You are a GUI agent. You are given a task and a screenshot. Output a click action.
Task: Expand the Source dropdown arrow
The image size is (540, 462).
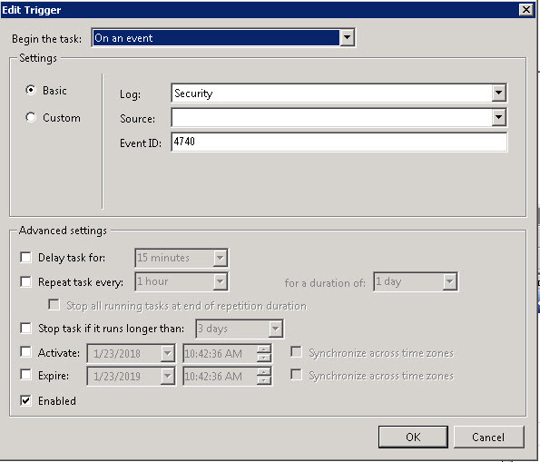pos(498,117)
